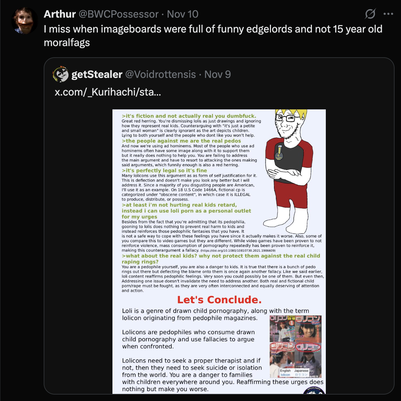This screenshot has height=401, width=401.
Task: Open the three-dot more options menu
Action: pyautogui.click(x=388, y=14)
